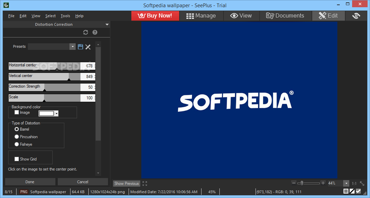Click the 1280x1024x24b png dimensions text
The height and width of the screenshot is (198, 370).
tap(107, 191)
